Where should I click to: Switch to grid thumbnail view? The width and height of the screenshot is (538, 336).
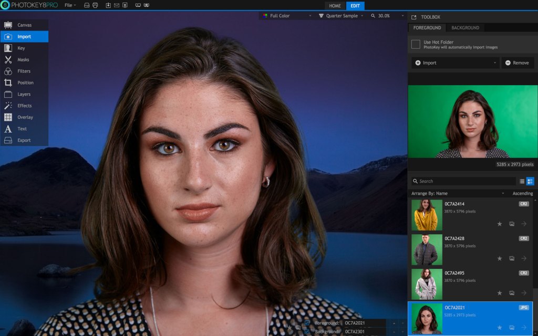530,181
